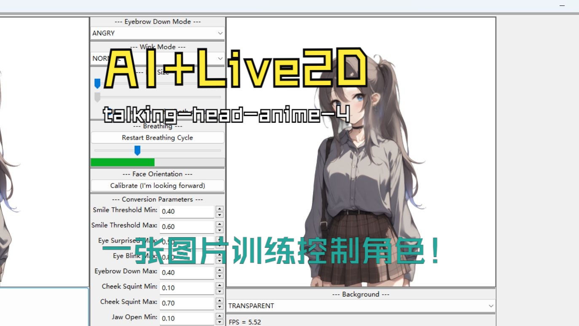579x326 pixels.
Task: Click the blue iris size slider handle
Action: point(97,84)
